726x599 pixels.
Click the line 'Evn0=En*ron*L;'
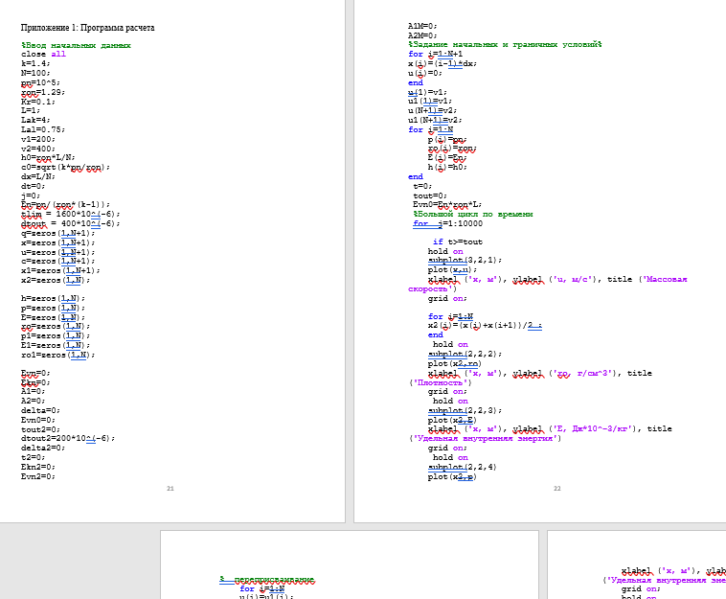[x=449, y=204]
